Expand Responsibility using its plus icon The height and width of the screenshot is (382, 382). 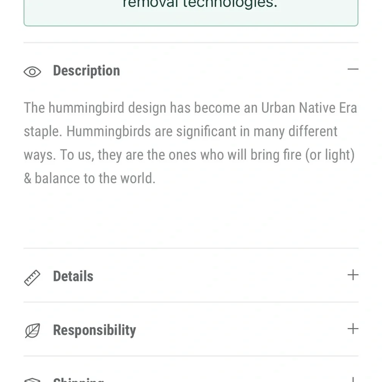tap(353, 329)
